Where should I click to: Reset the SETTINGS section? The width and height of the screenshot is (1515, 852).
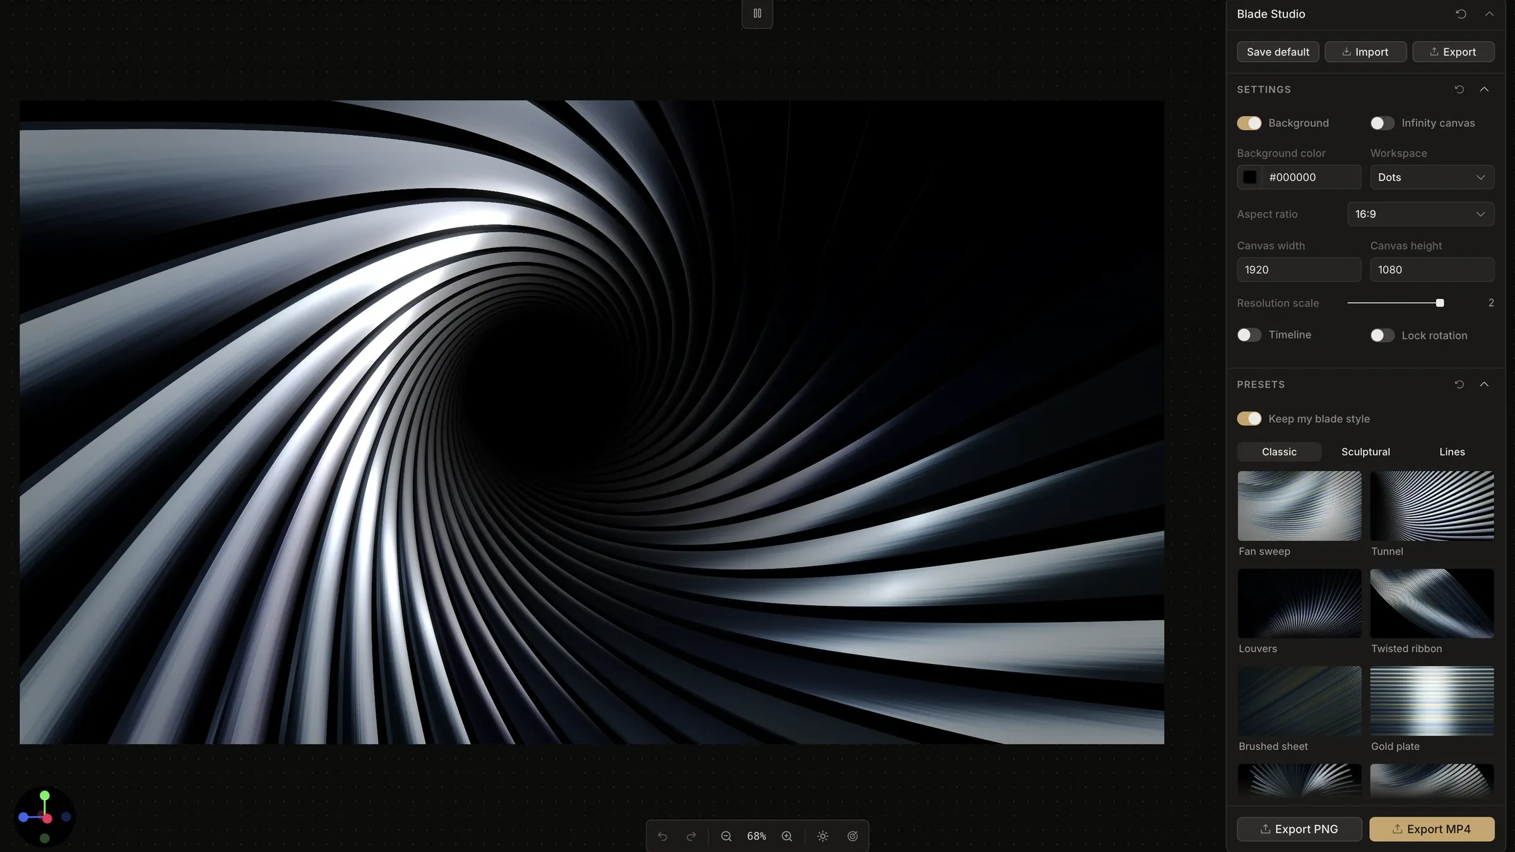pos(1459,90)
